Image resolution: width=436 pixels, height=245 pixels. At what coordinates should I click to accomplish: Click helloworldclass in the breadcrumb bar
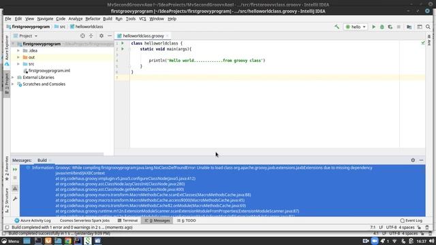tap(87, 27)
